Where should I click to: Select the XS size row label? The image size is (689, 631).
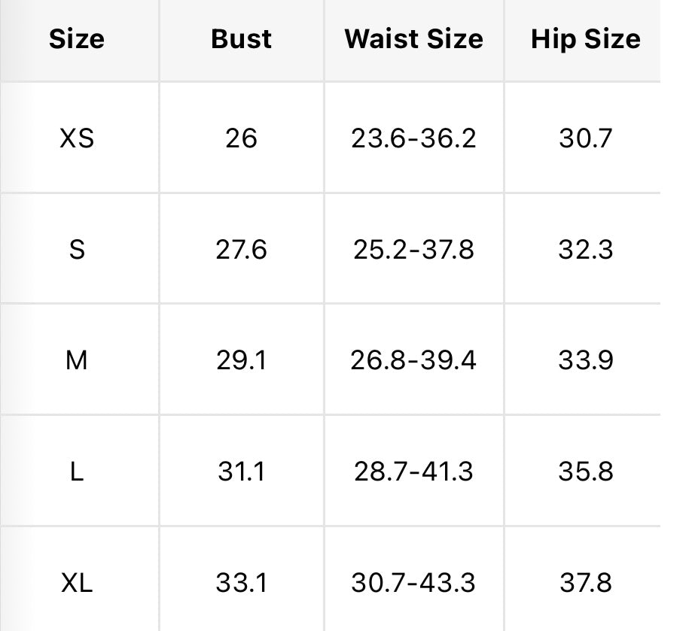point(77,138)
